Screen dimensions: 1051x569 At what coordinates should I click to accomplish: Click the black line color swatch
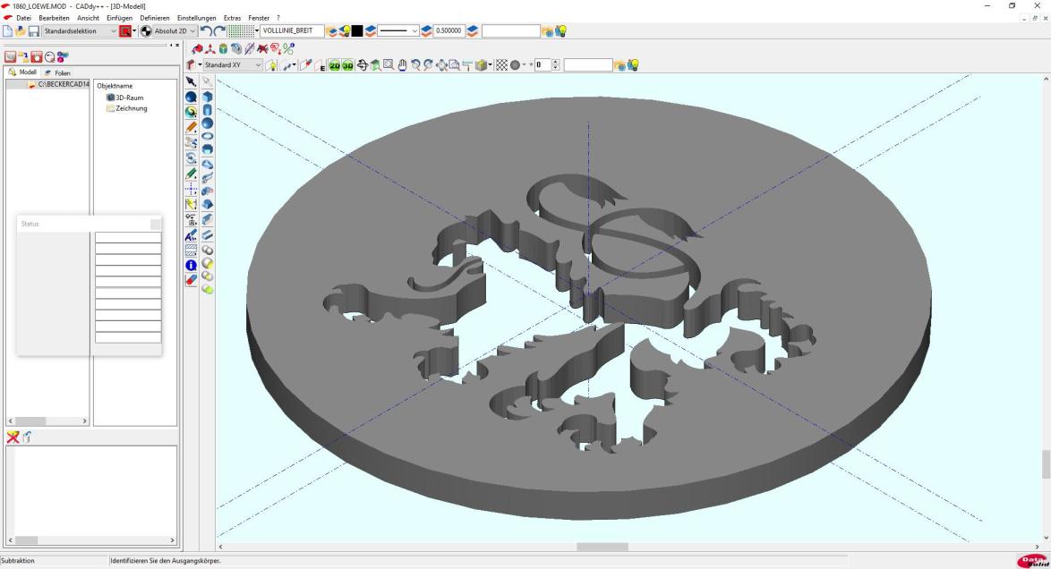coord(357,31)
